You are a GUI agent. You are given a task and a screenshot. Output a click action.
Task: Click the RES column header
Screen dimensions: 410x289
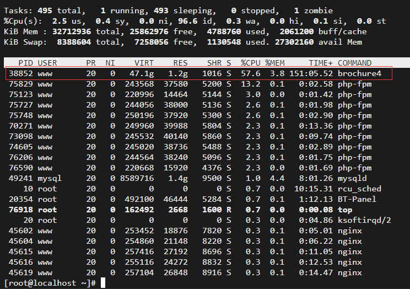[180, 63]
